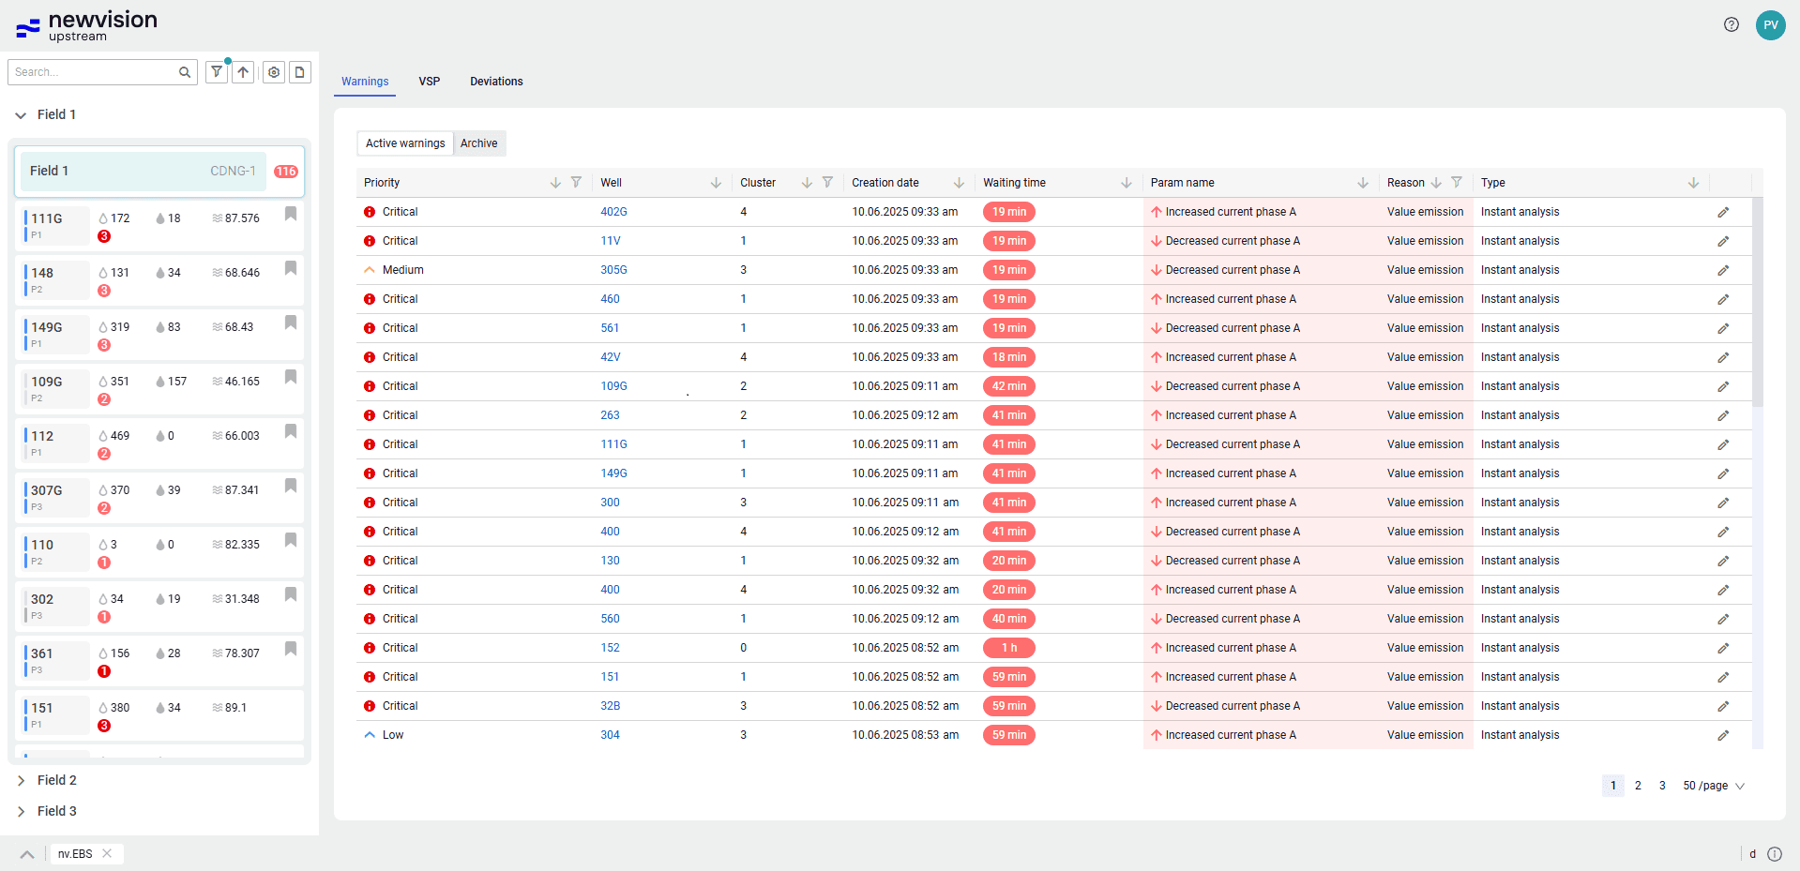Open the PV user avatar menu
1800x871 pixels.
click(1771, 25)
